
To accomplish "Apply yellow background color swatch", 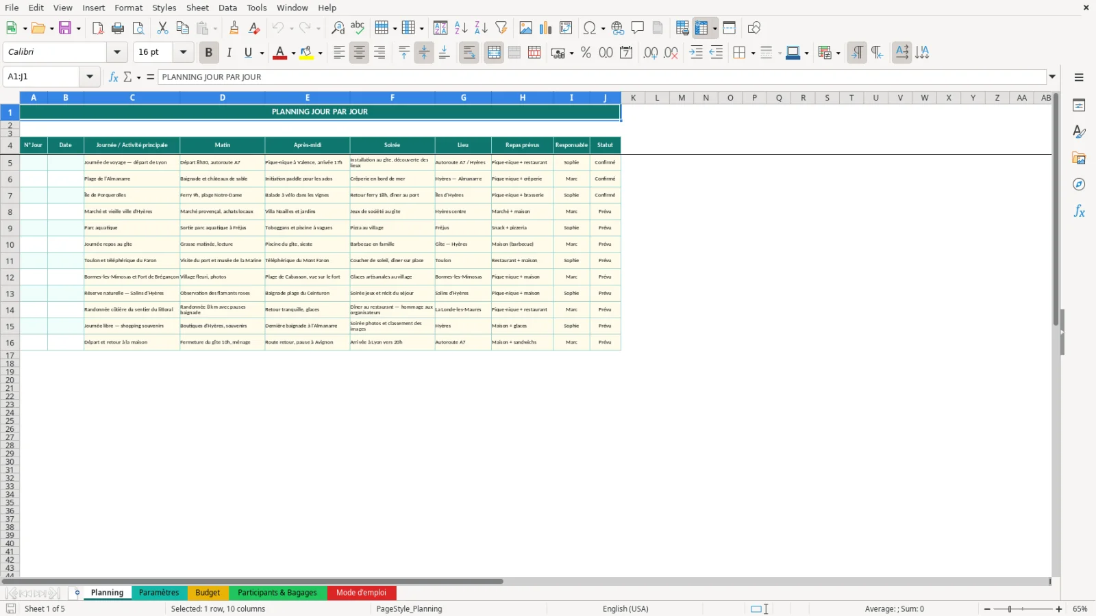I will (306, 53).
